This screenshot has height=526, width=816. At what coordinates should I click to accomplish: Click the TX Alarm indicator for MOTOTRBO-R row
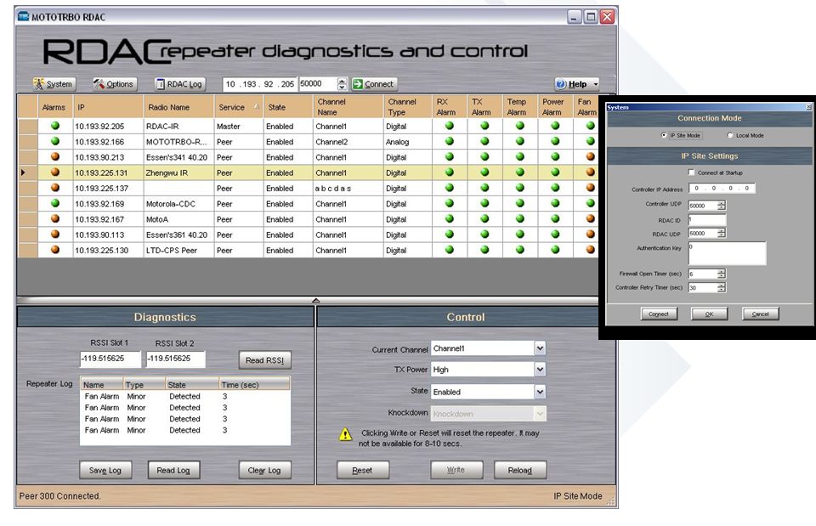[x=484, y=141]
